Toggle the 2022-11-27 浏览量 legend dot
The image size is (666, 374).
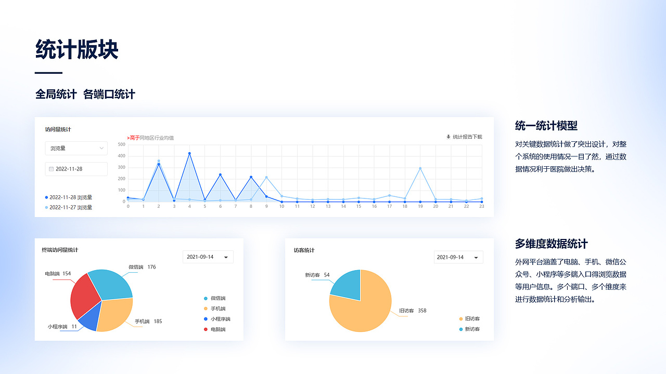tap(47, 207)
